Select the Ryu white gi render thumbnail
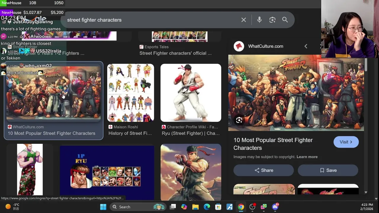Viewport: 379px width, 213px height. point(191,93)
